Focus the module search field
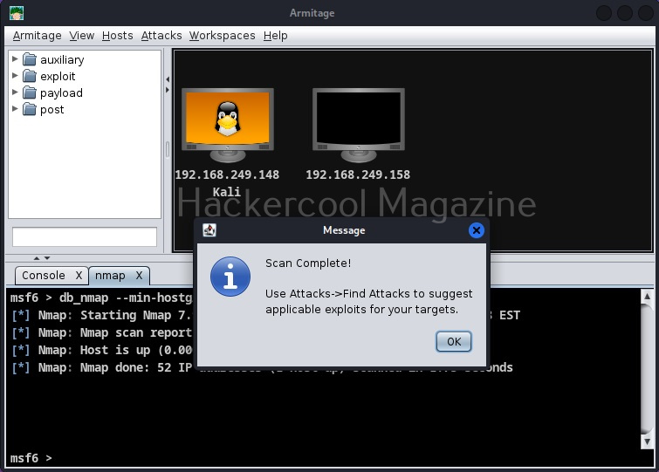 85,236
